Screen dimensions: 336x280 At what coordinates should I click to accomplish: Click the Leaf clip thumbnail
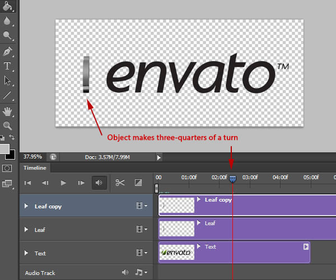[177, 229]
